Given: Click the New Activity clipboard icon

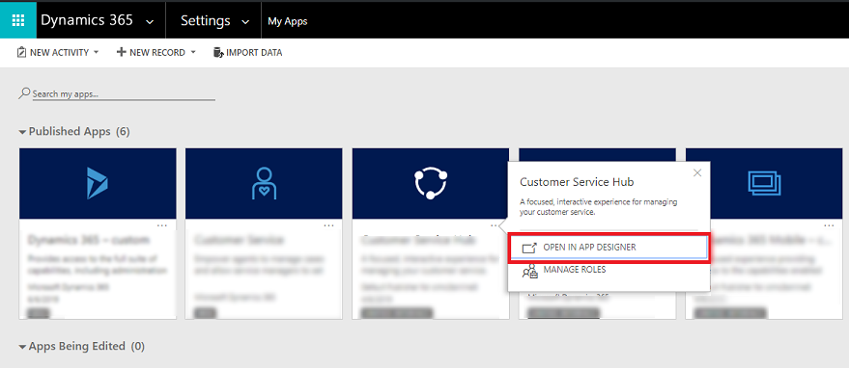Looking at the screenshot, I should click(21, 52).
